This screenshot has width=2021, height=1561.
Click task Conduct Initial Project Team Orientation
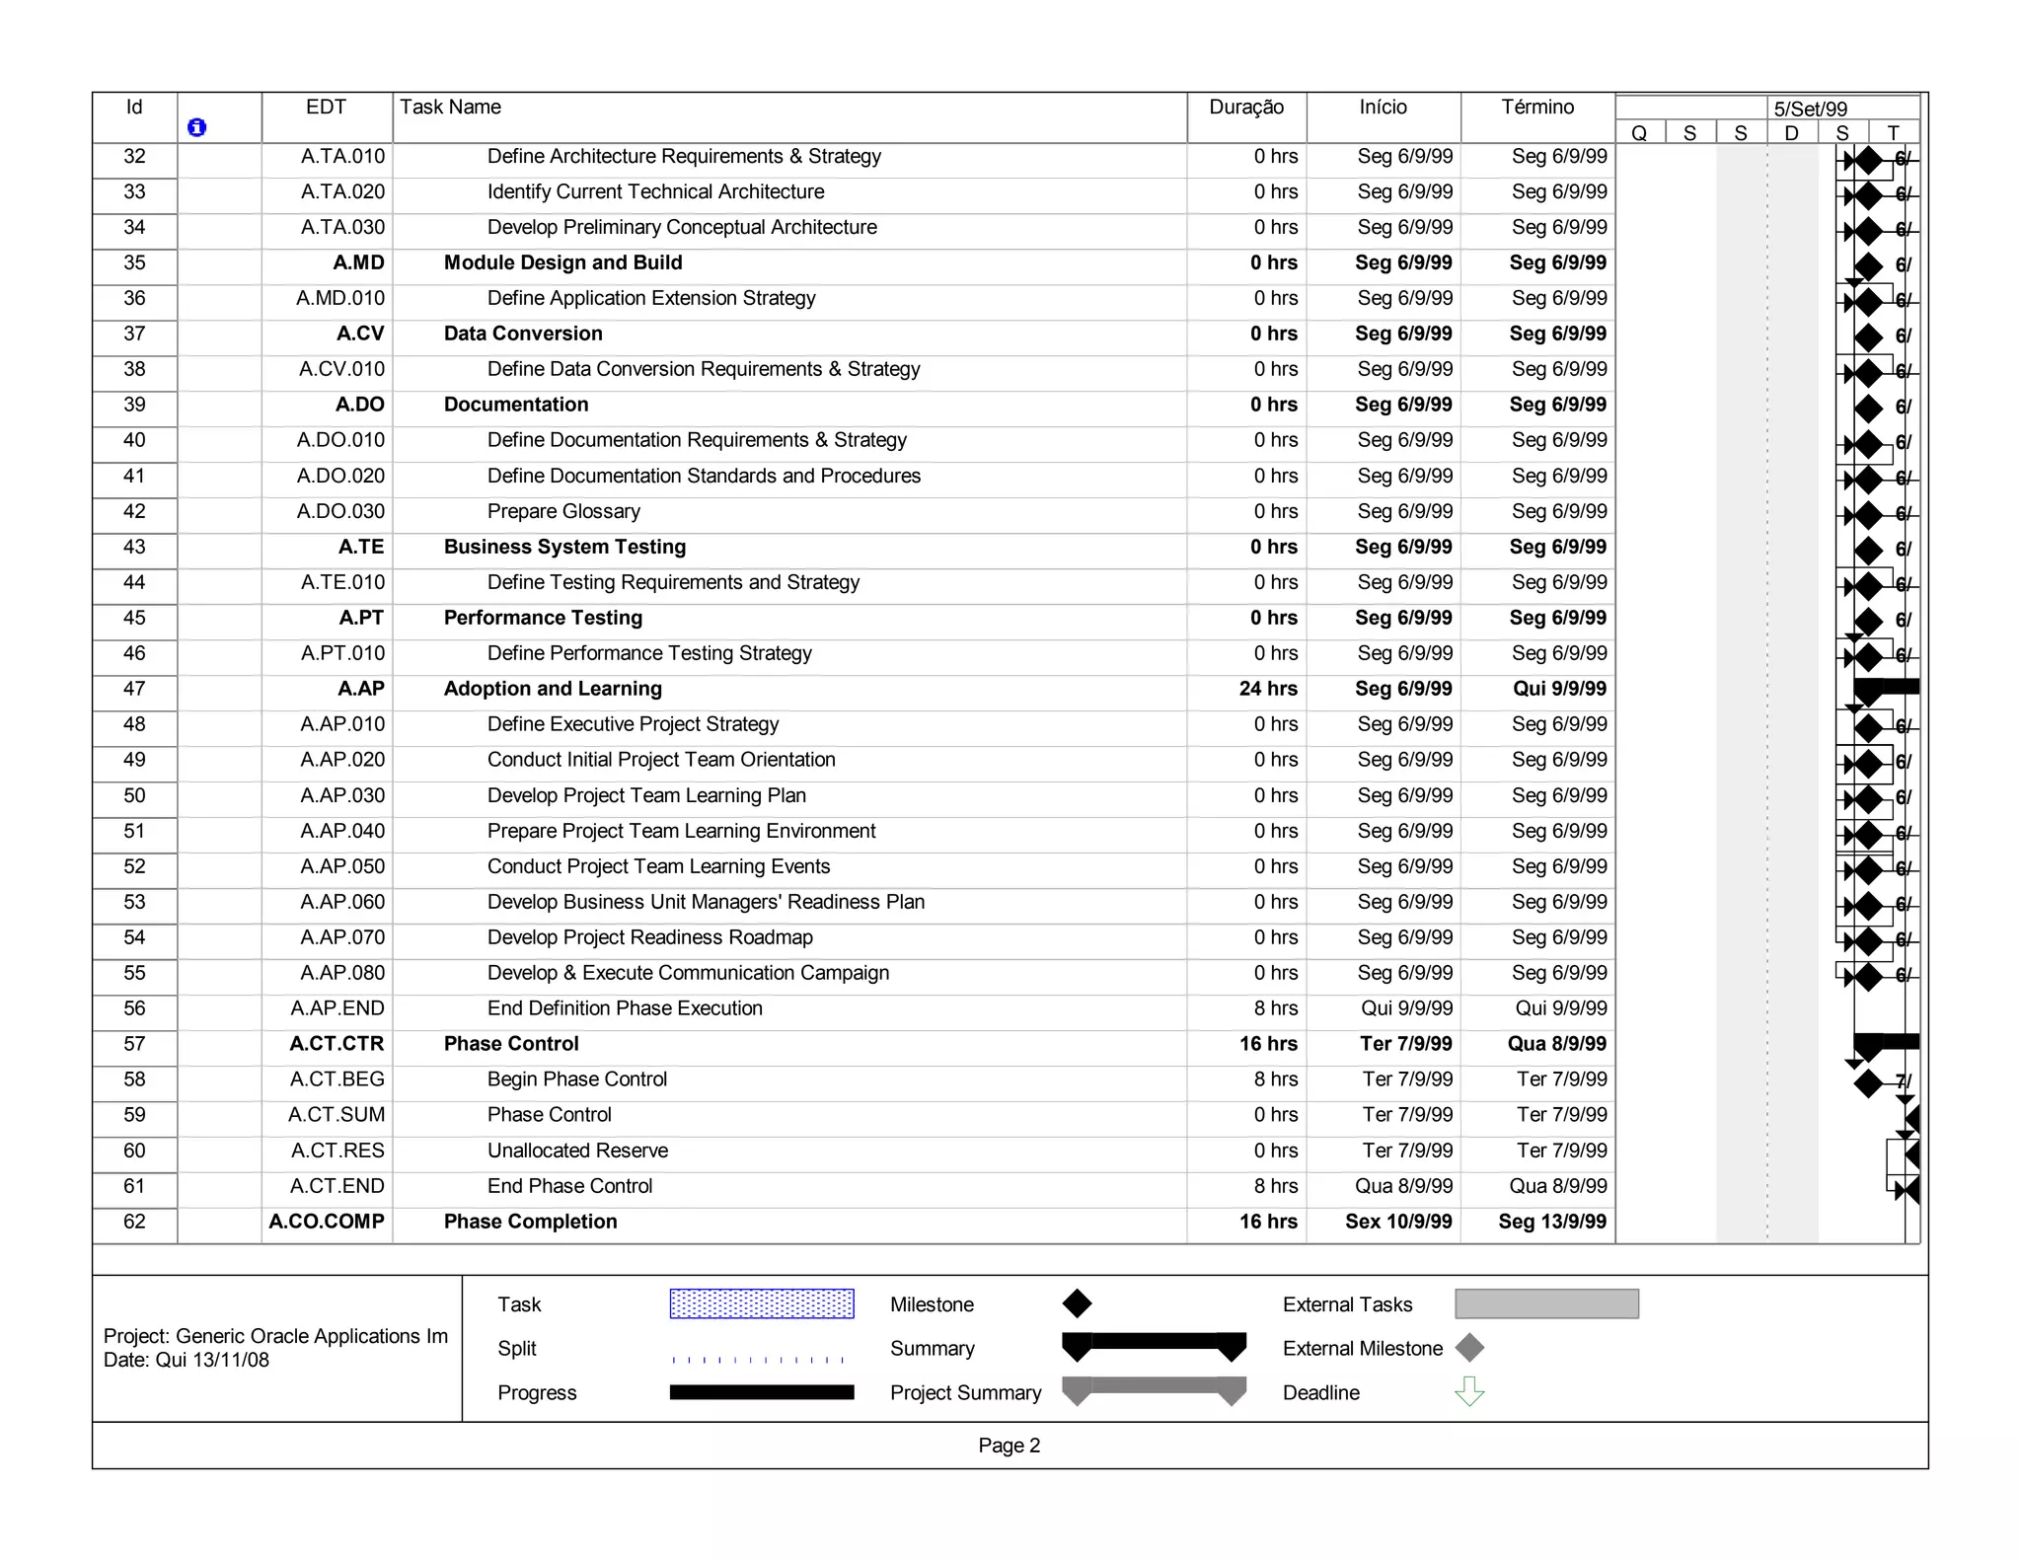click(661, 760)
